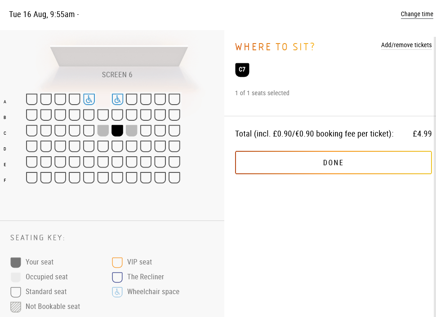Choose the last seat in row F
This screenshot has width=436, height=317.
(174, 178)
